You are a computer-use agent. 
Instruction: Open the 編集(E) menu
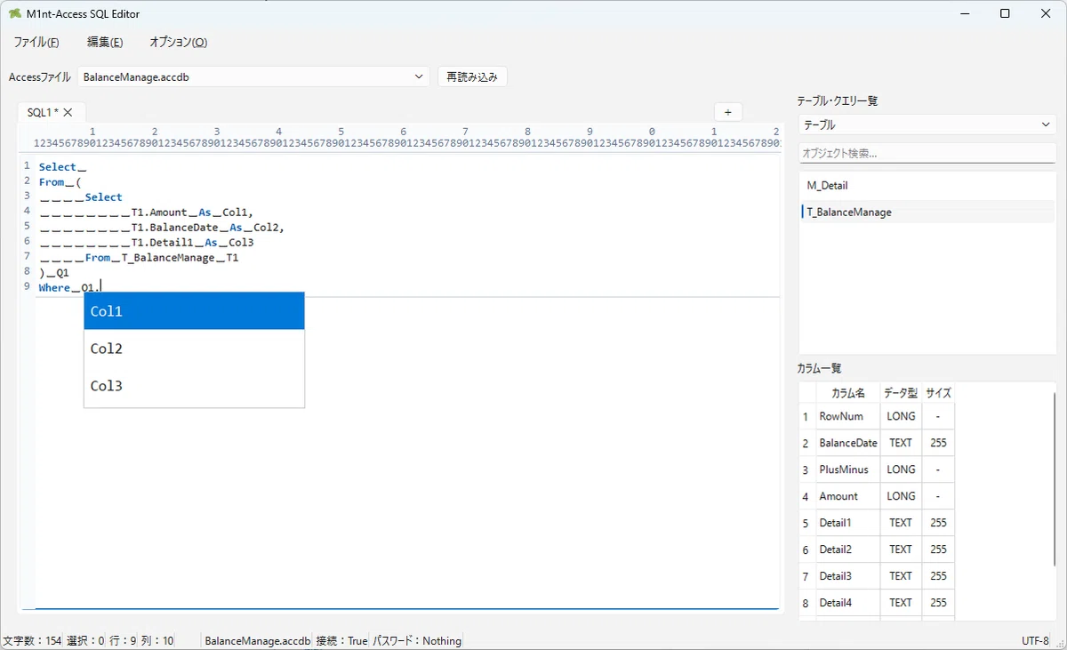click(105, 42)
